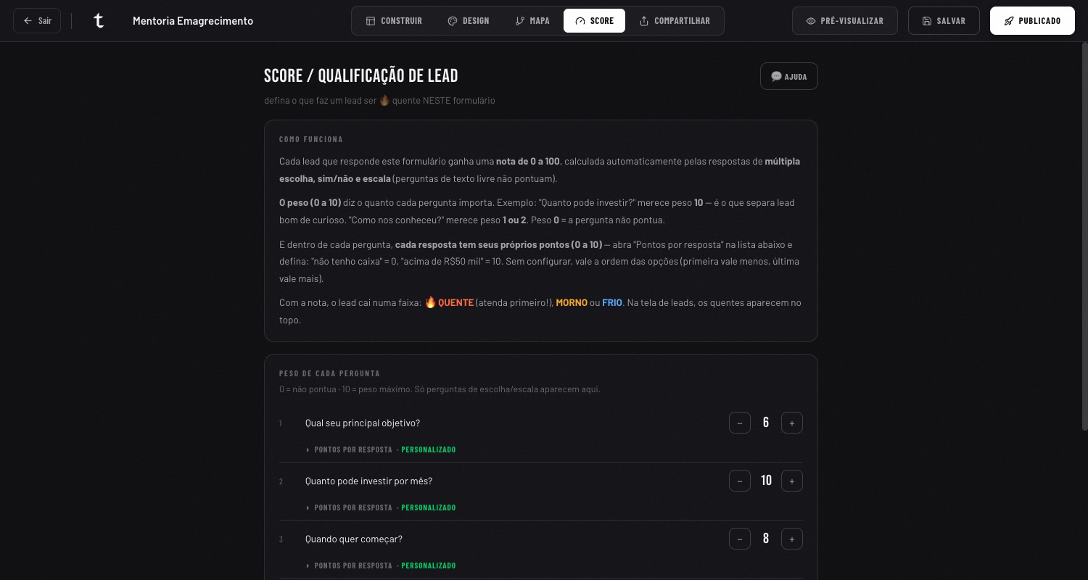This screenshot has height=580, width=1088.
Task: Click the "Peso de cada pergunta" section label
Action: point(329,373)
